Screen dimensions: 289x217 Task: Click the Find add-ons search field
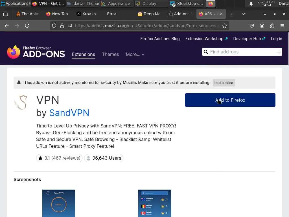coord(242,52)
